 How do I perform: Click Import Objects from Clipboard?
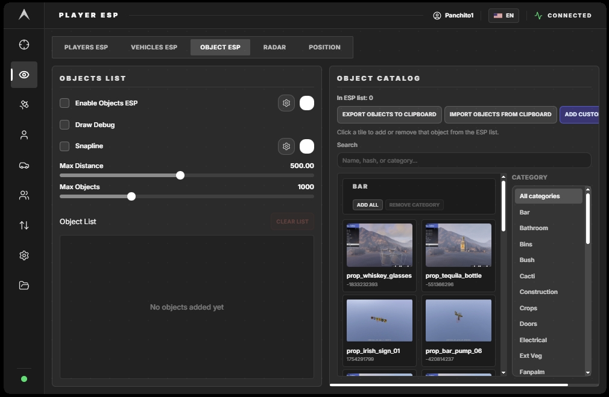(x=500, y=114)
